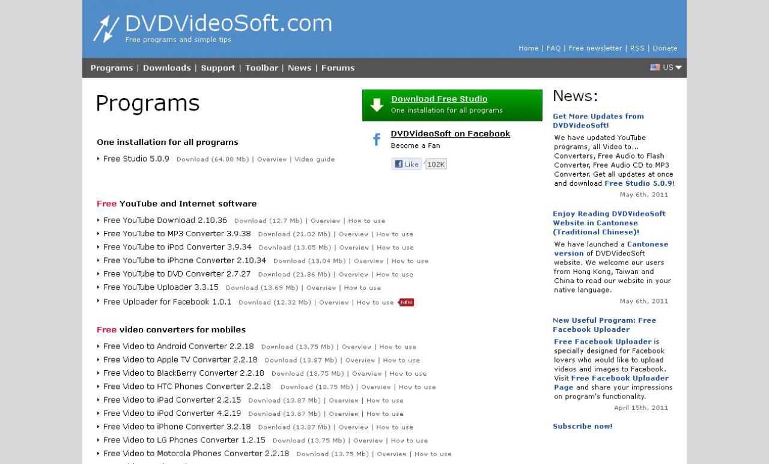Click the red NEW badge
This screenshot has height=464, width=769.
click(407, 302)
